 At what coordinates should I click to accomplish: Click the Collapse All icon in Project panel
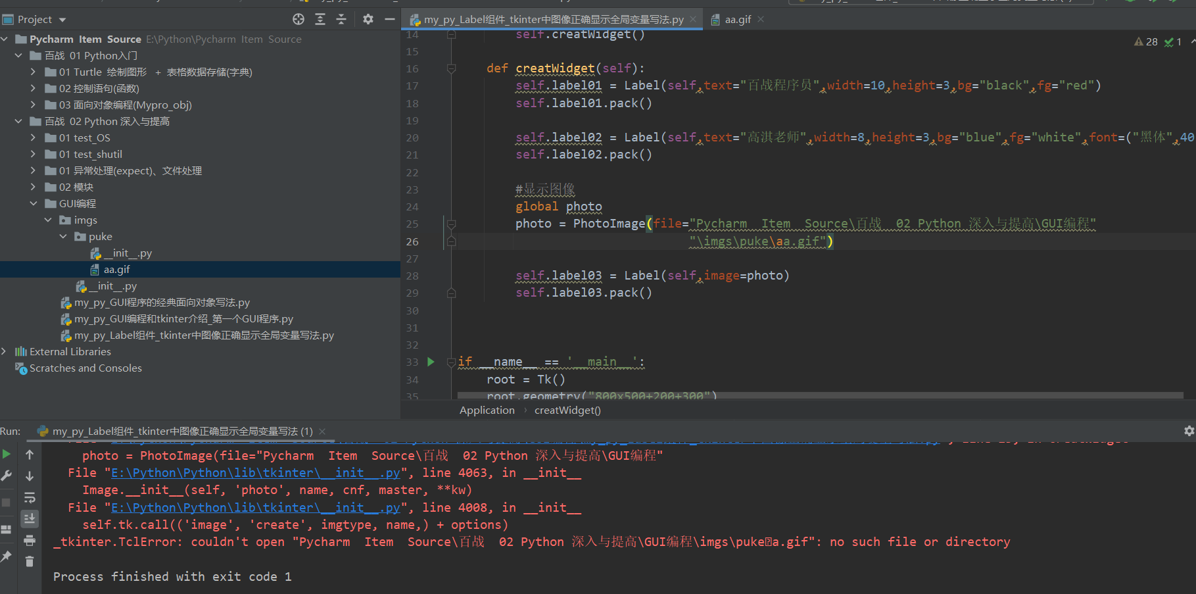pyautogui.click(x=341, y=19)
